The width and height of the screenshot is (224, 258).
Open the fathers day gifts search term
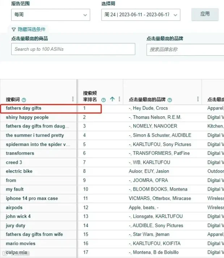(24, 108)
